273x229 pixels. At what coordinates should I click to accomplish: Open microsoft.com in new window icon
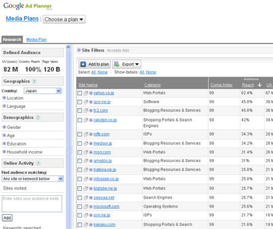pyautogui.click(x=86, y=207)
